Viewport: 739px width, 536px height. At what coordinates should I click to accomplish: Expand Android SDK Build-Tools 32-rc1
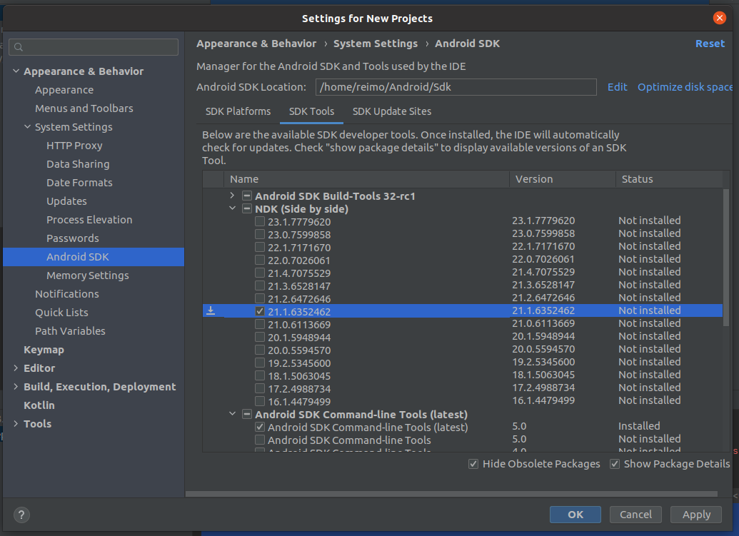coord(231,196)
